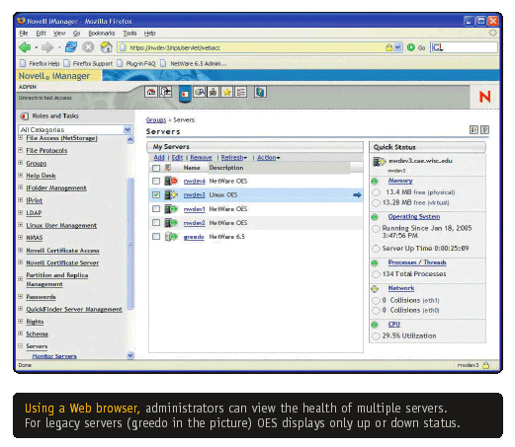
Task: Click the sidebar scroll down arrow
Action: [x=130, y=355]
